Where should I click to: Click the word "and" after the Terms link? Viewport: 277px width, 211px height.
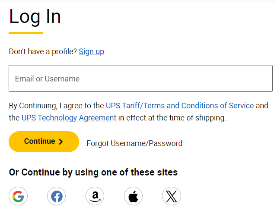262,106
